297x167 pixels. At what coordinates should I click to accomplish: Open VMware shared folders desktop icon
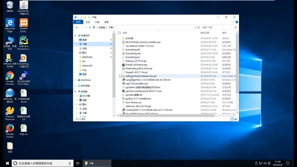10,61
